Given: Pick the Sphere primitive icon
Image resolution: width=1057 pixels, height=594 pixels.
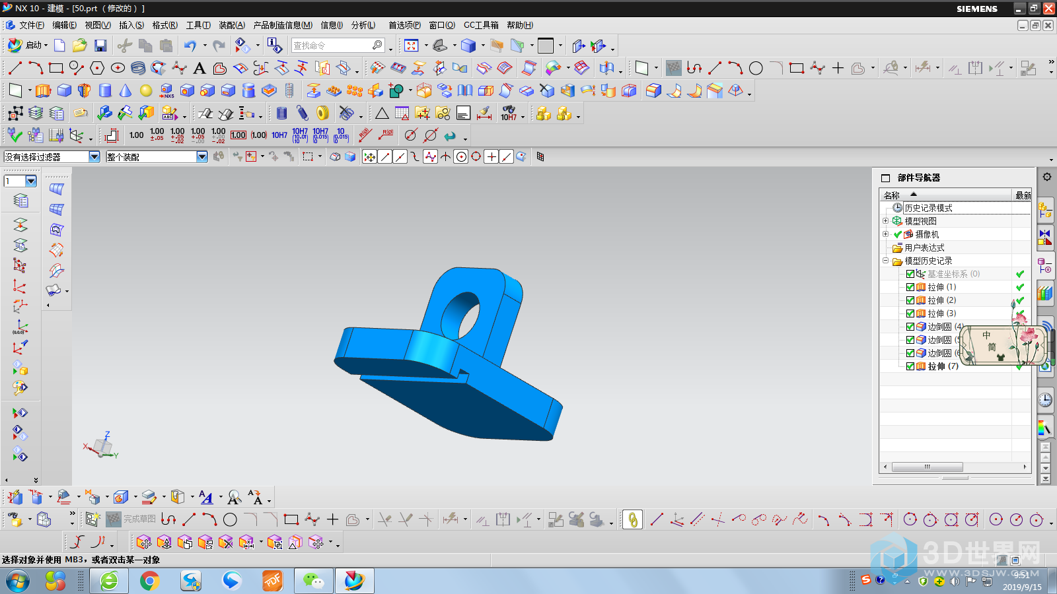Looking at the screenshot, I should tap(146, 90).
